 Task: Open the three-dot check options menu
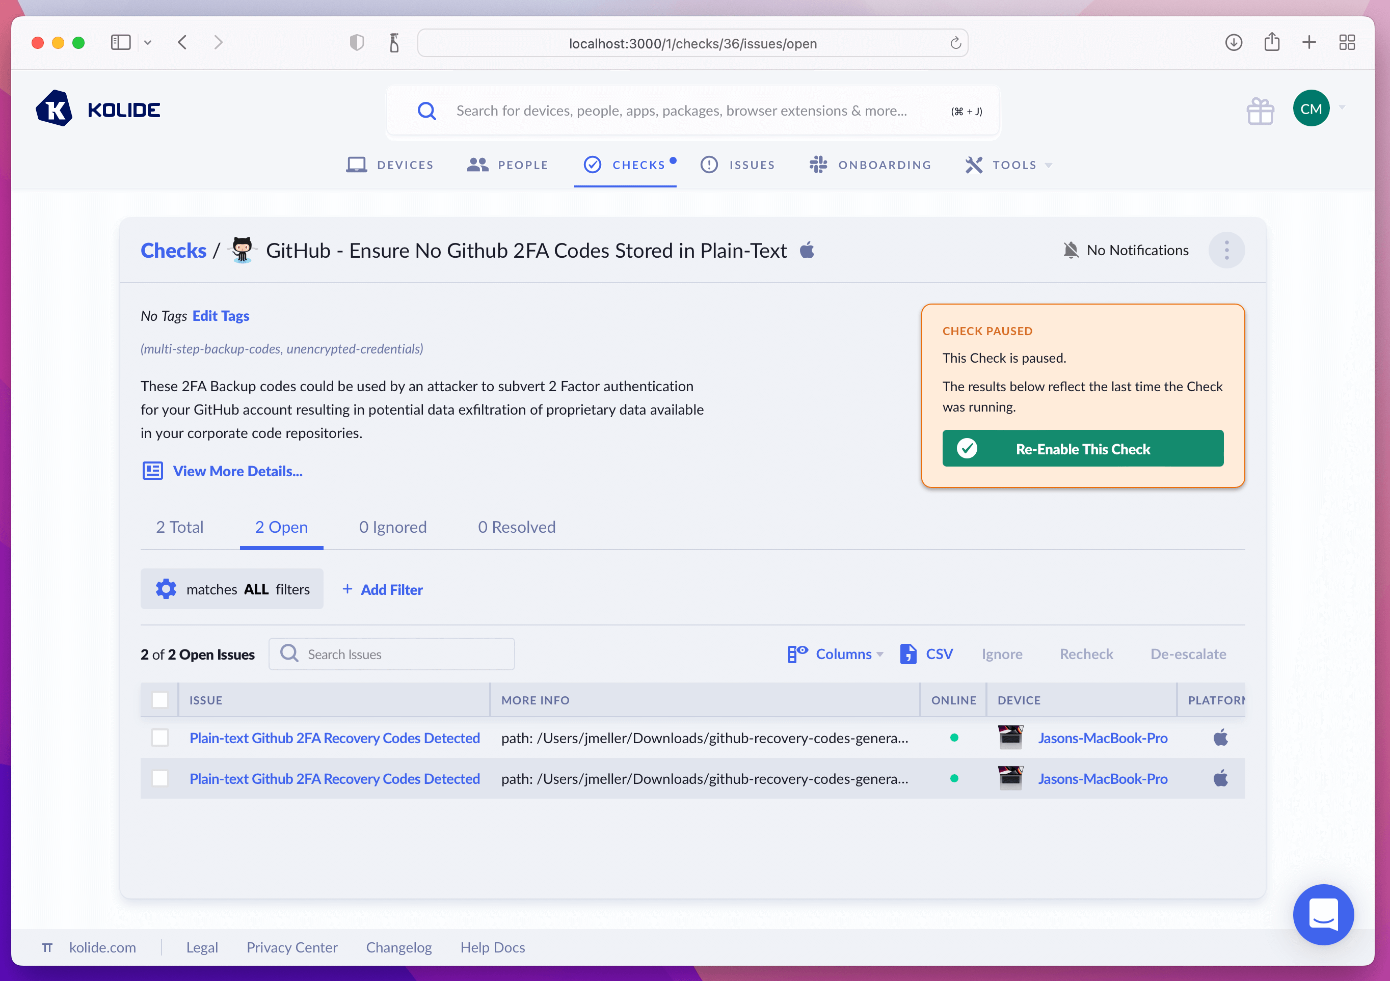tap(1226, 250)
